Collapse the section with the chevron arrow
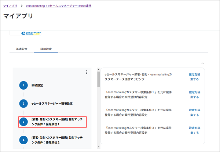The height and width of the screenshot is (152, 220). coord(202,63)
